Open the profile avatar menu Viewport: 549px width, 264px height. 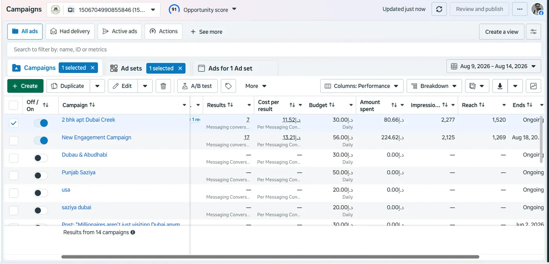coord(537,9)
